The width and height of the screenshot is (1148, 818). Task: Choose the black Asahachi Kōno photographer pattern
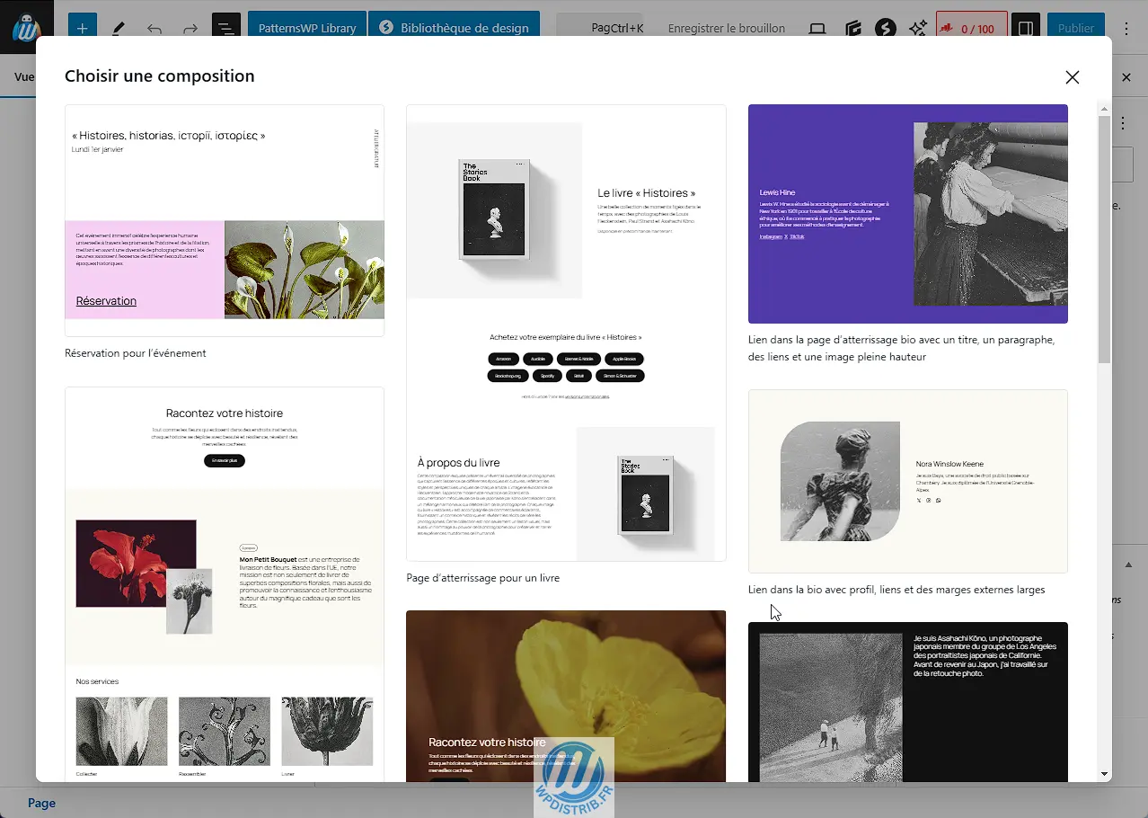pos(908,701)
